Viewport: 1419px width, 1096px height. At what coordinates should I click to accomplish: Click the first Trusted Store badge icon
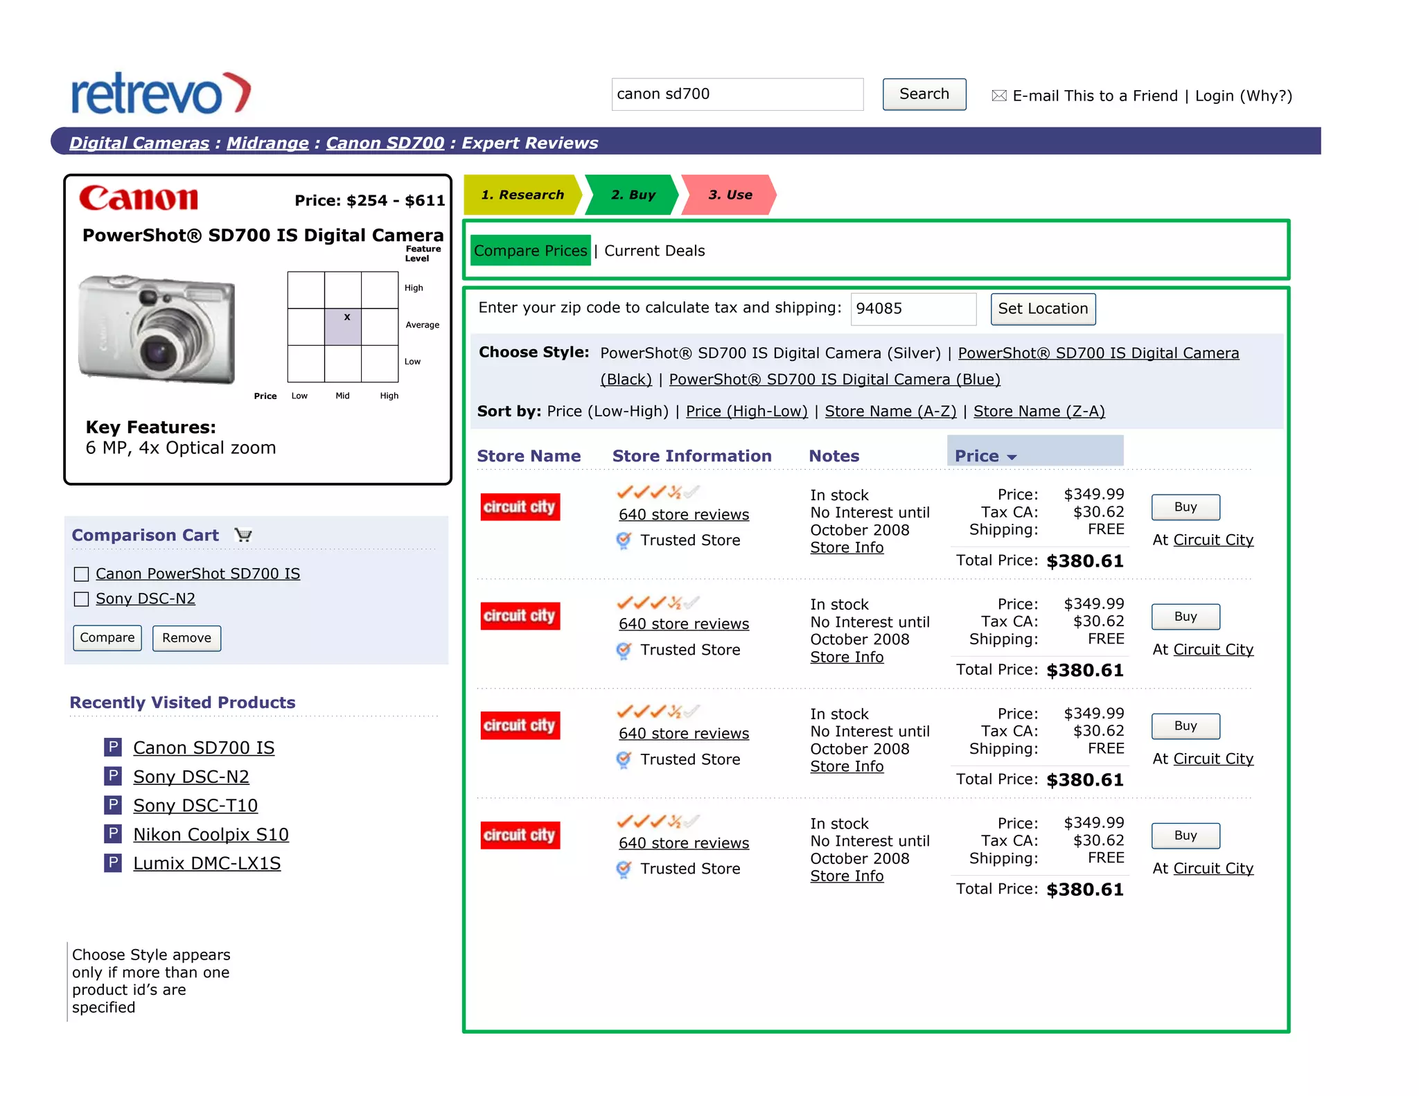pos(624,540)
